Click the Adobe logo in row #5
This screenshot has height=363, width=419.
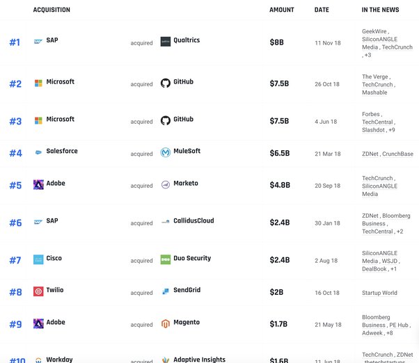[38, 185]
